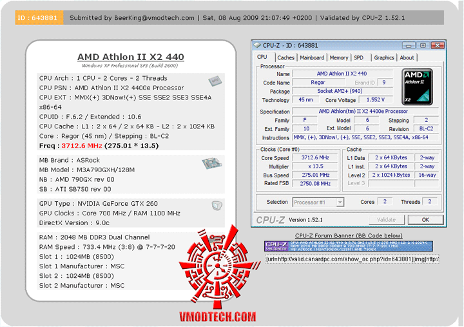The image size is (464, 327).
Task: Click the CPU-Z forum banner image
Action: point(349,246)
